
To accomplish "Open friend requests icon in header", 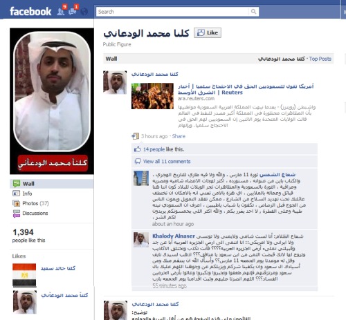I will [61, 11].
